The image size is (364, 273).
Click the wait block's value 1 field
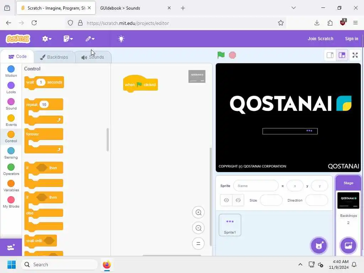point(41,82)
